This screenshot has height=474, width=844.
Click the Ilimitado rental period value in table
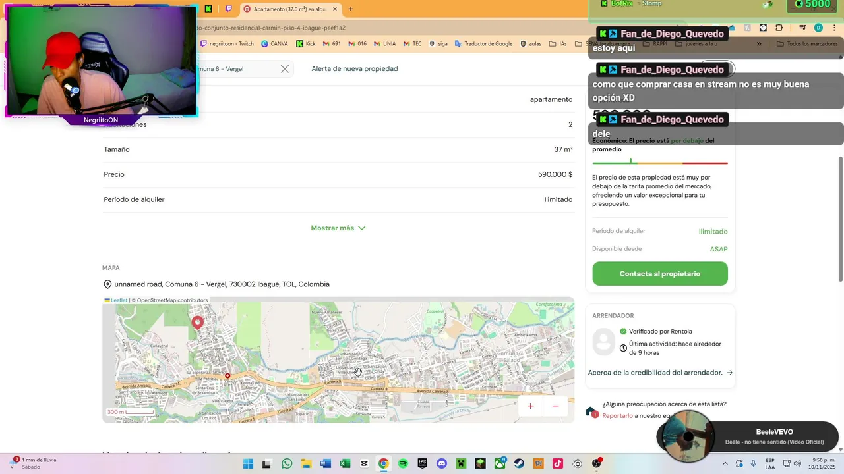point(558,199)
